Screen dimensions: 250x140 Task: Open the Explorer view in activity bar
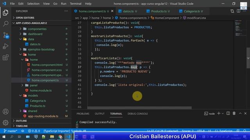[x=5, y=13]
